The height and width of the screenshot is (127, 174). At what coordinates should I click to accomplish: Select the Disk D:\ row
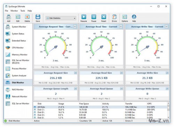point(100,112)
